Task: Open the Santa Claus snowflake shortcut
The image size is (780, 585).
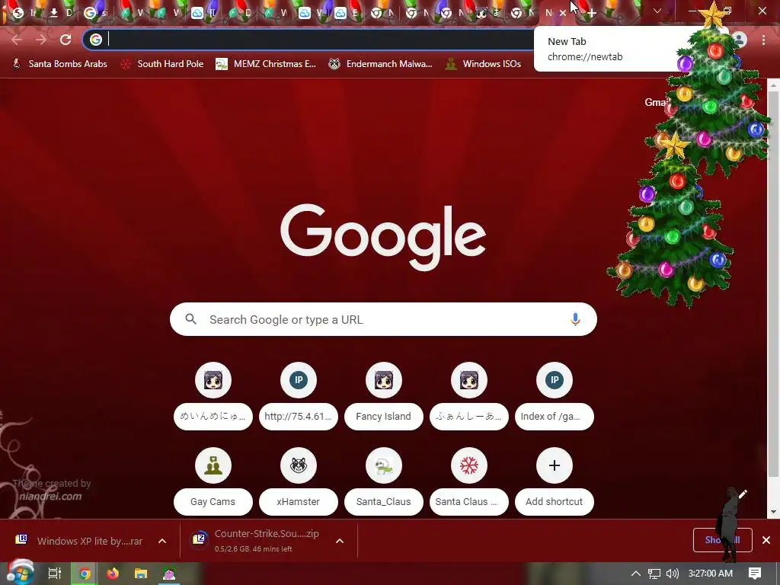Action: click(469, 481)
